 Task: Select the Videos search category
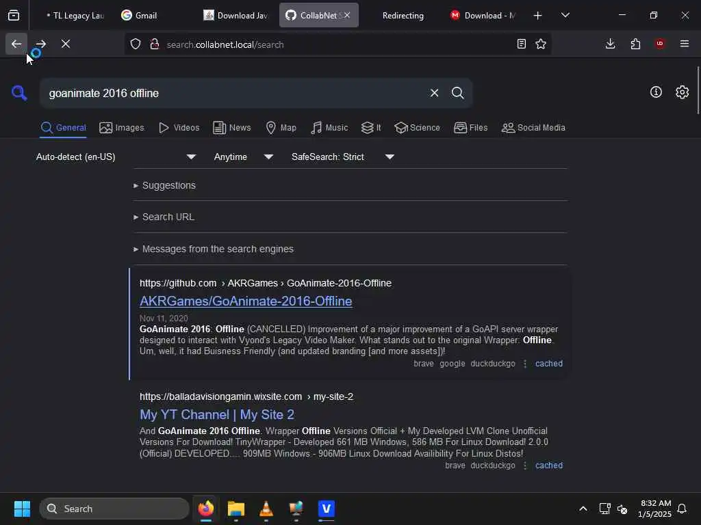point(179,128)
